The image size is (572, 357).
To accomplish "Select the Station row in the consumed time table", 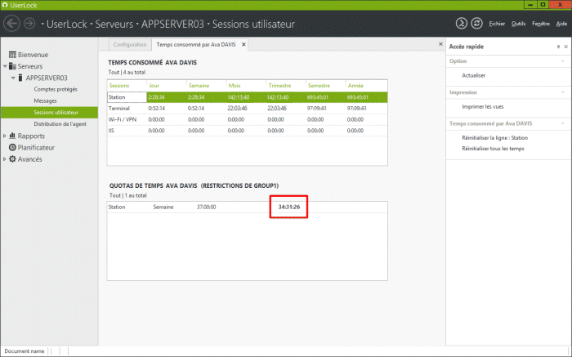I will click(248, 97).
